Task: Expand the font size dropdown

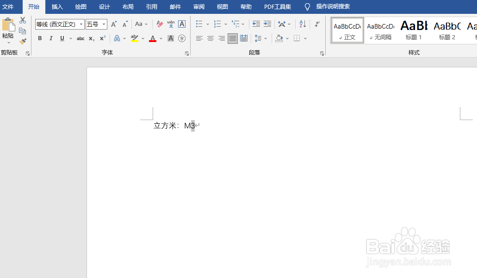Action: pos(104,24)
